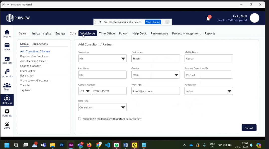This screenshot has width=269, height=149.
Task: Open Register New Employee link
Action: (x=34, y=56)
